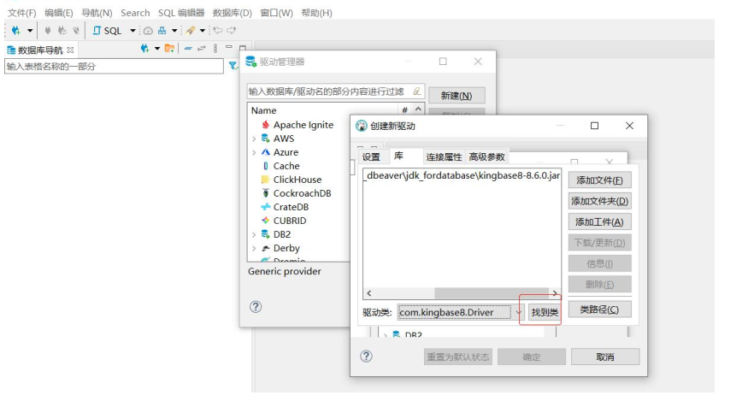The image size is (754, 407).
Task: Click the 取消 button
Action: click(605, 357)
